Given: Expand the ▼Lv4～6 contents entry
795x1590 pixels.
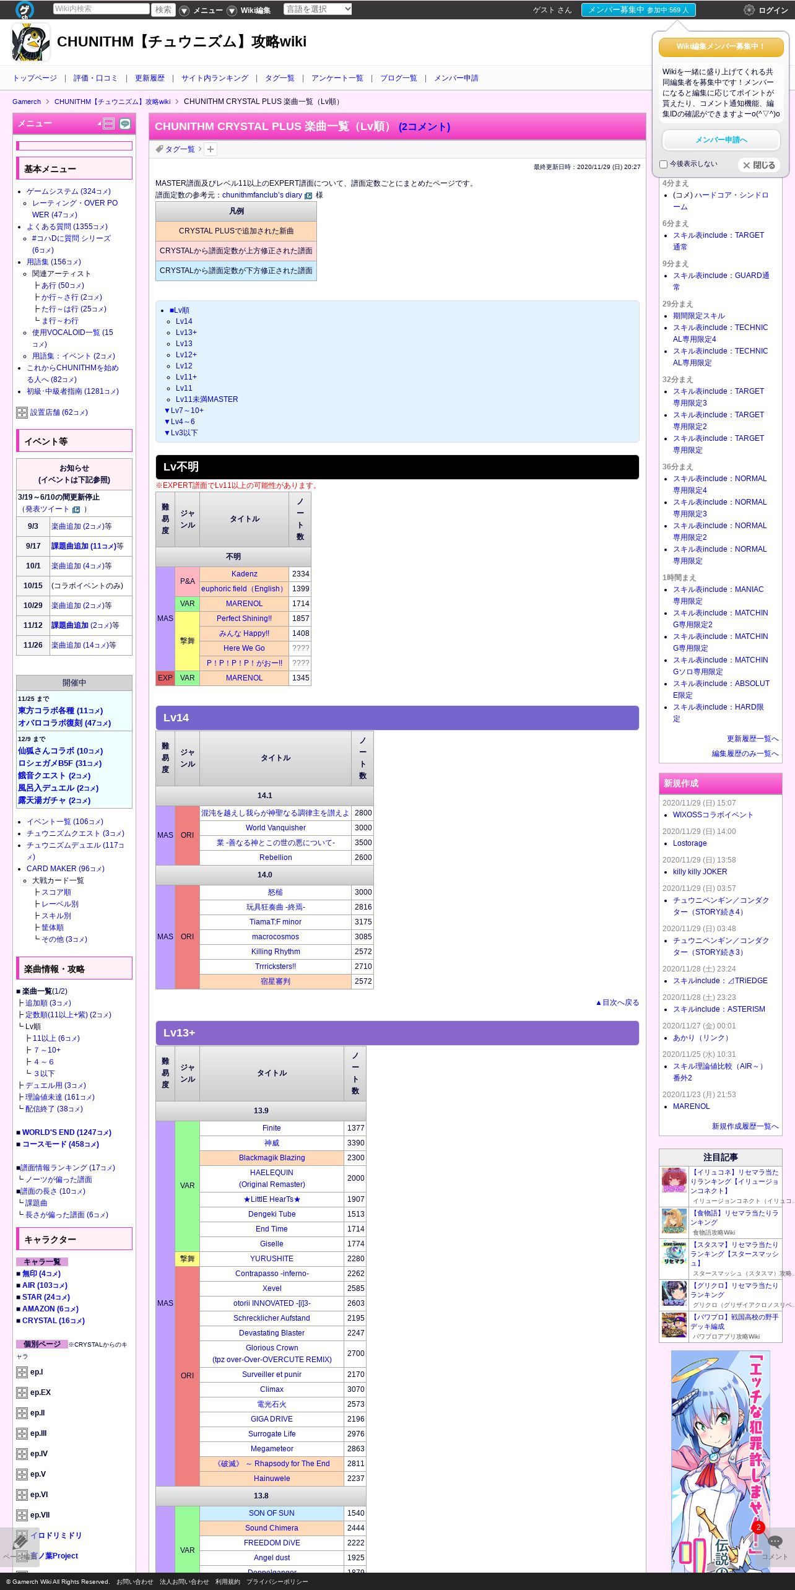Looking at the screenshot, I should [179, 422].
